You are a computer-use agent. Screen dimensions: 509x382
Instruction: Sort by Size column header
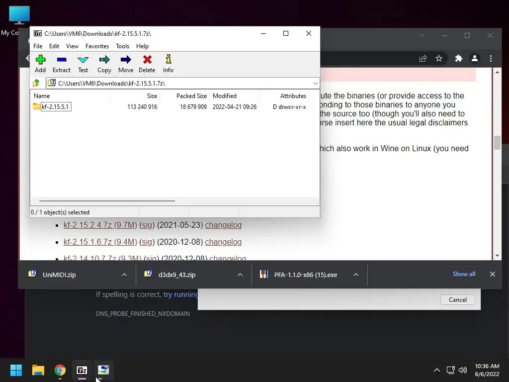click(135, 96)
